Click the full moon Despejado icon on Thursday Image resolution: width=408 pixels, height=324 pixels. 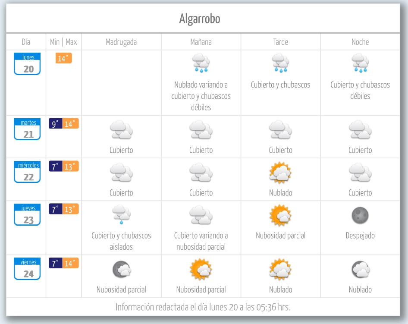pos(360,215)
